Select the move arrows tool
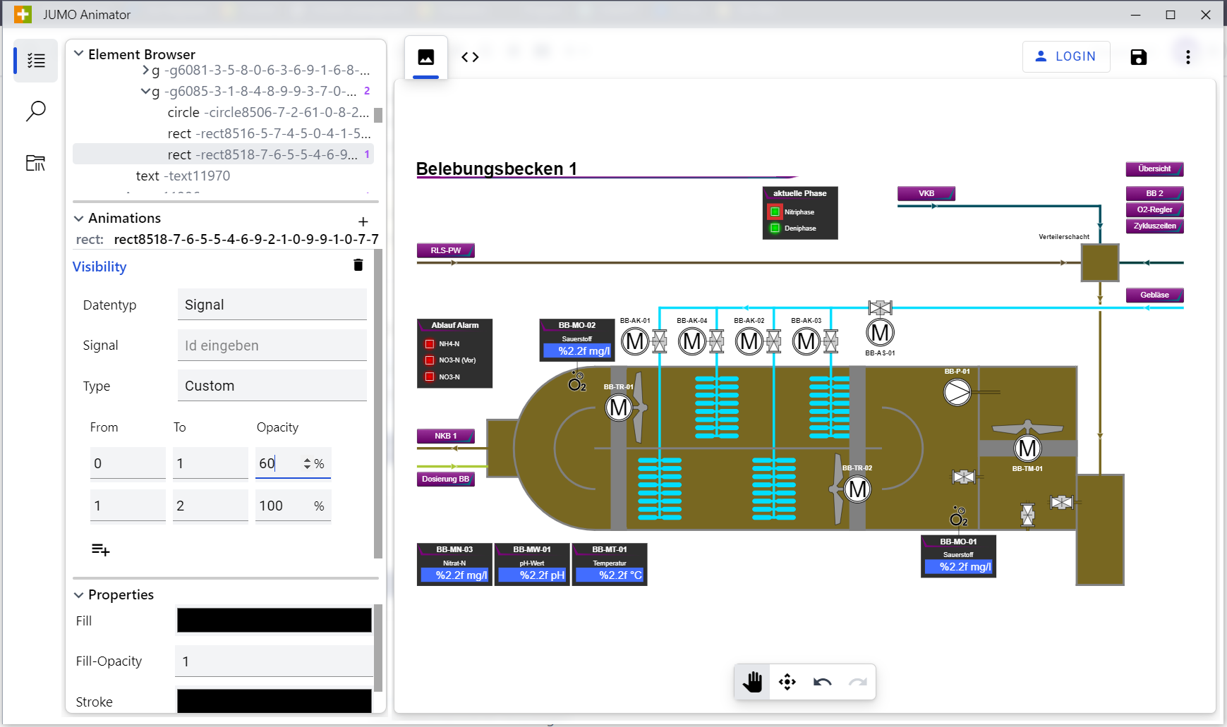Viewport: 1227px width, 727px height. [x=787, y=682]
